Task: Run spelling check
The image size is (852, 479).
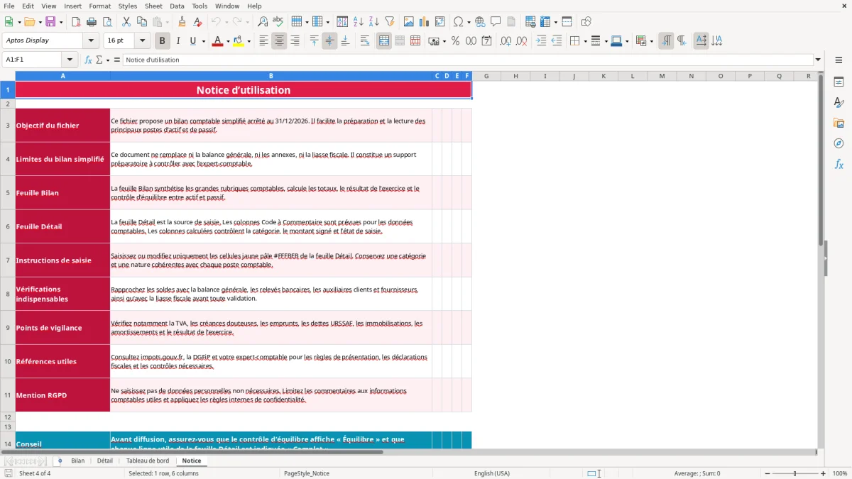Action: point(278,22)
